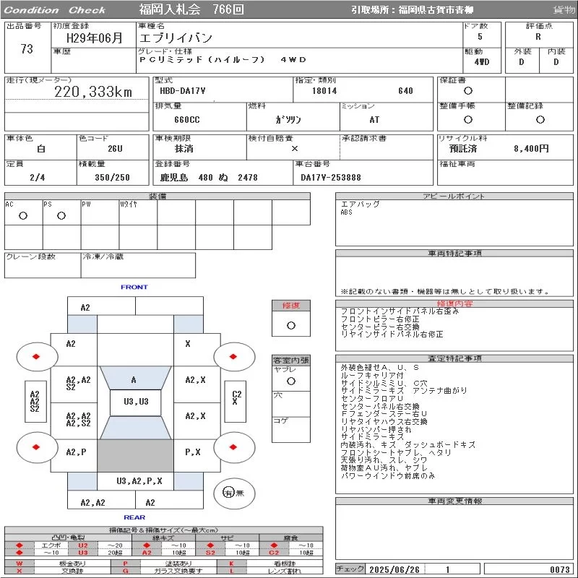Image resolution: width=578 pixels, height=578 pixels.
Task: Click the chassis number DA17V-253888
Action: pyautogui.click(x=331, y=177)
